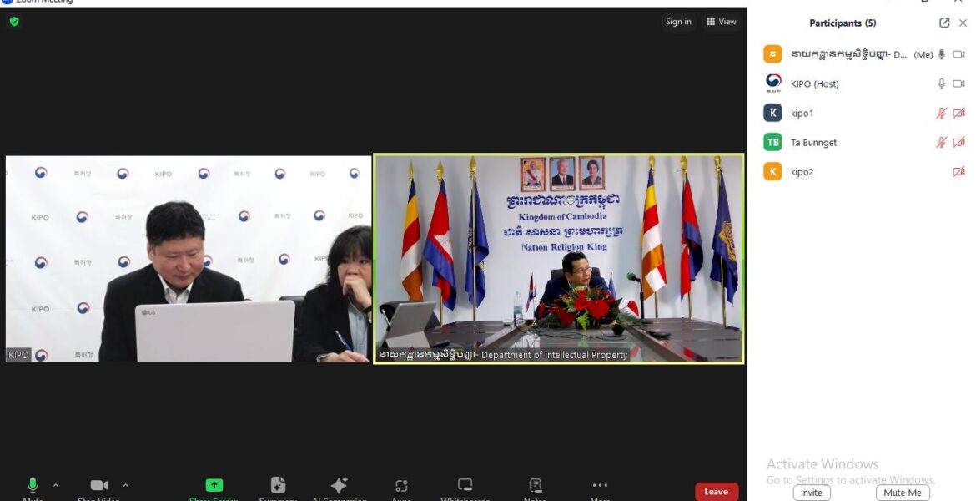Close the Participants panel
The width and height of the screenshot is (976, 501).
[x=963, y=23]
